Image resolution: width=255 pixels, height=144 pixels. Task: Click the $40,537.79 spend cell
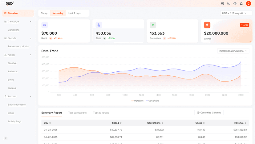116,130
